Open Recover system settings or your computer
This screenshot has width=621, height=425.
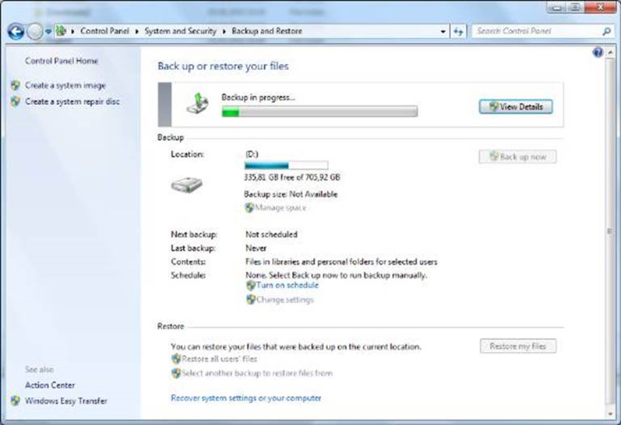(245, 398)
